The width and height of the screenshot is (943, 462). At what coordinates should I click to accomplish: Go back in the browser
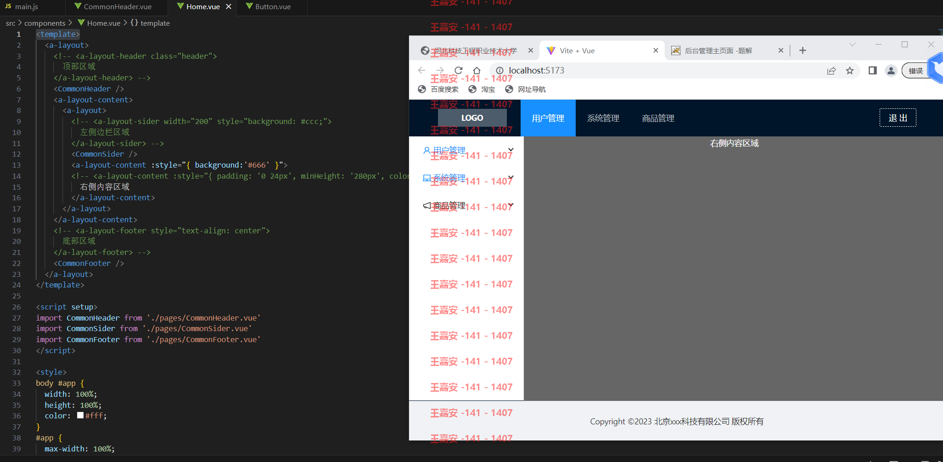click(x=421, y=70)
